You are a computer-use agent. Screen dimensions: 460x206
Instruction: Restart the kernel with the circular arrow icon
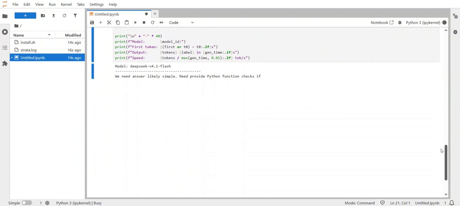153,23
